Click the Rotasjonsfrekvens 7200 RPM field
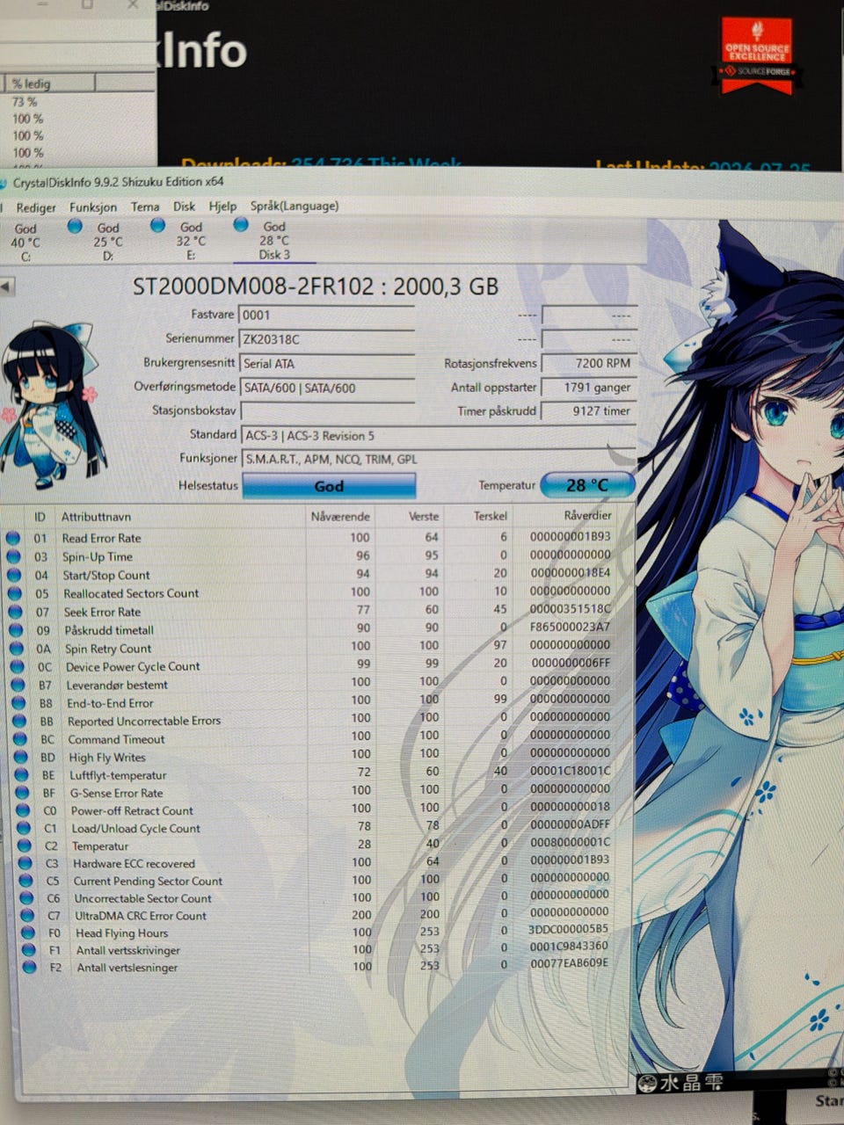 [588, 362]
